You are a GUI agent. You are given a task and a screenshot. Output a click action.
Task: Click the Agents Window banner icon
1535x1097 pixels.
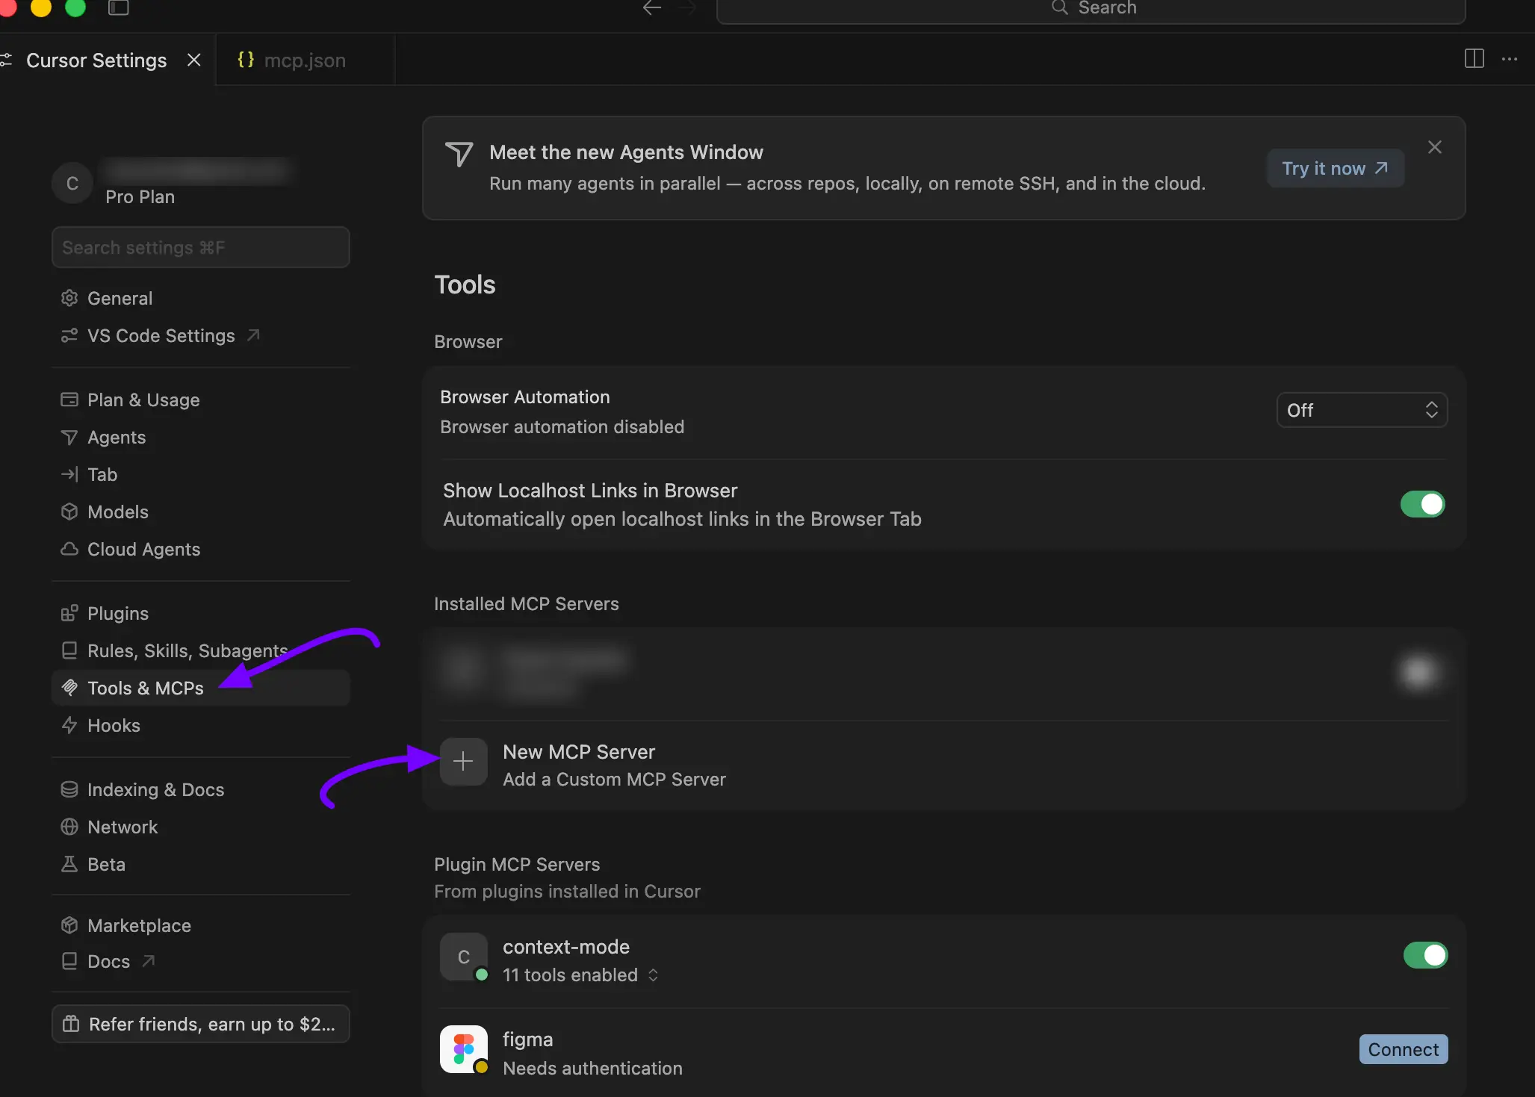(459, 155)
